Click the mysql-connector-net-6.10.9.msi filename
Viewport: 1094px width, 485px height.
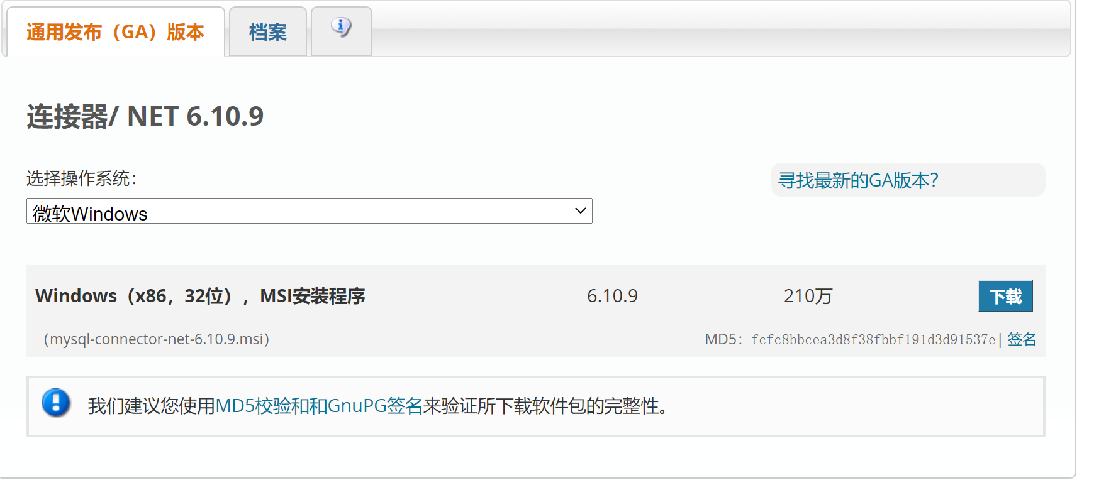[157, 339]
